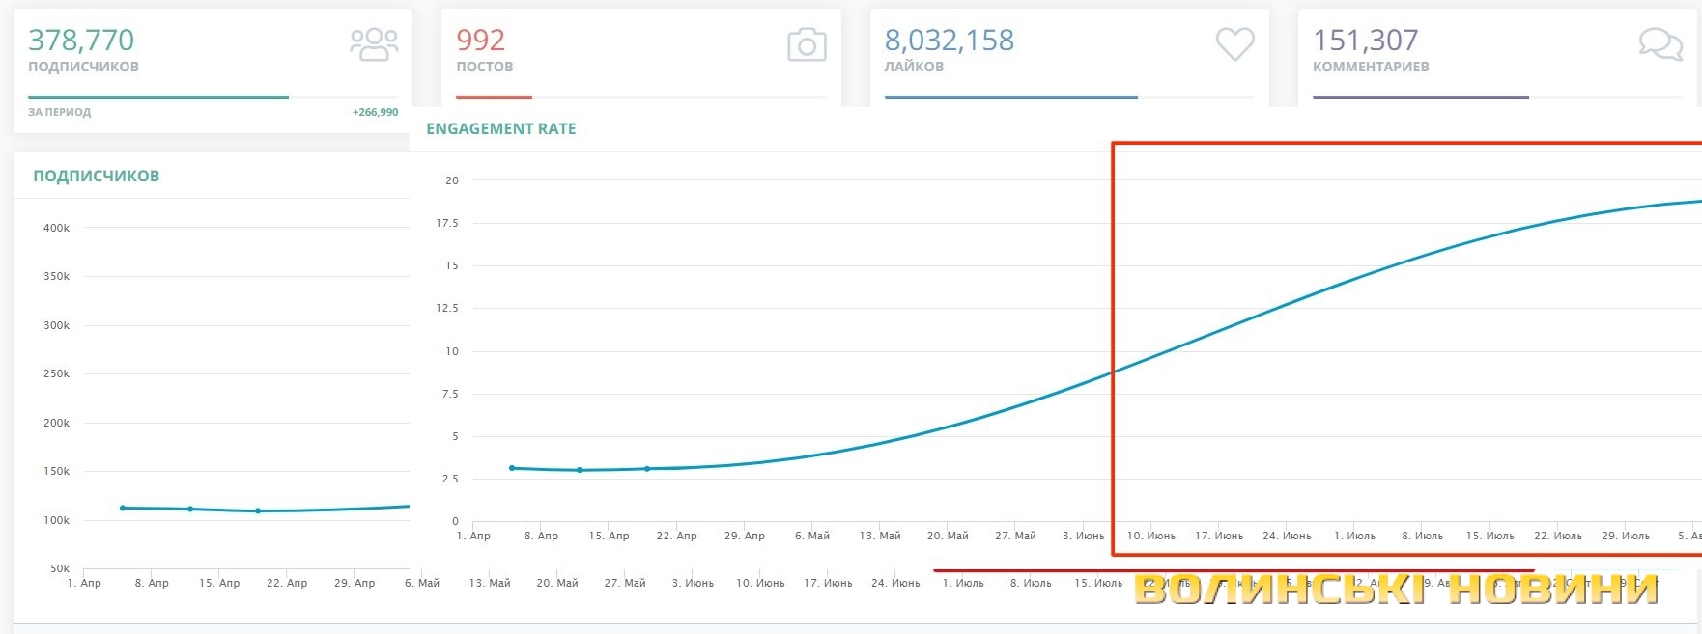The image size is (1702, 634).
Task: Click the purple comments progress bar
Action: tap(1420, 97)
